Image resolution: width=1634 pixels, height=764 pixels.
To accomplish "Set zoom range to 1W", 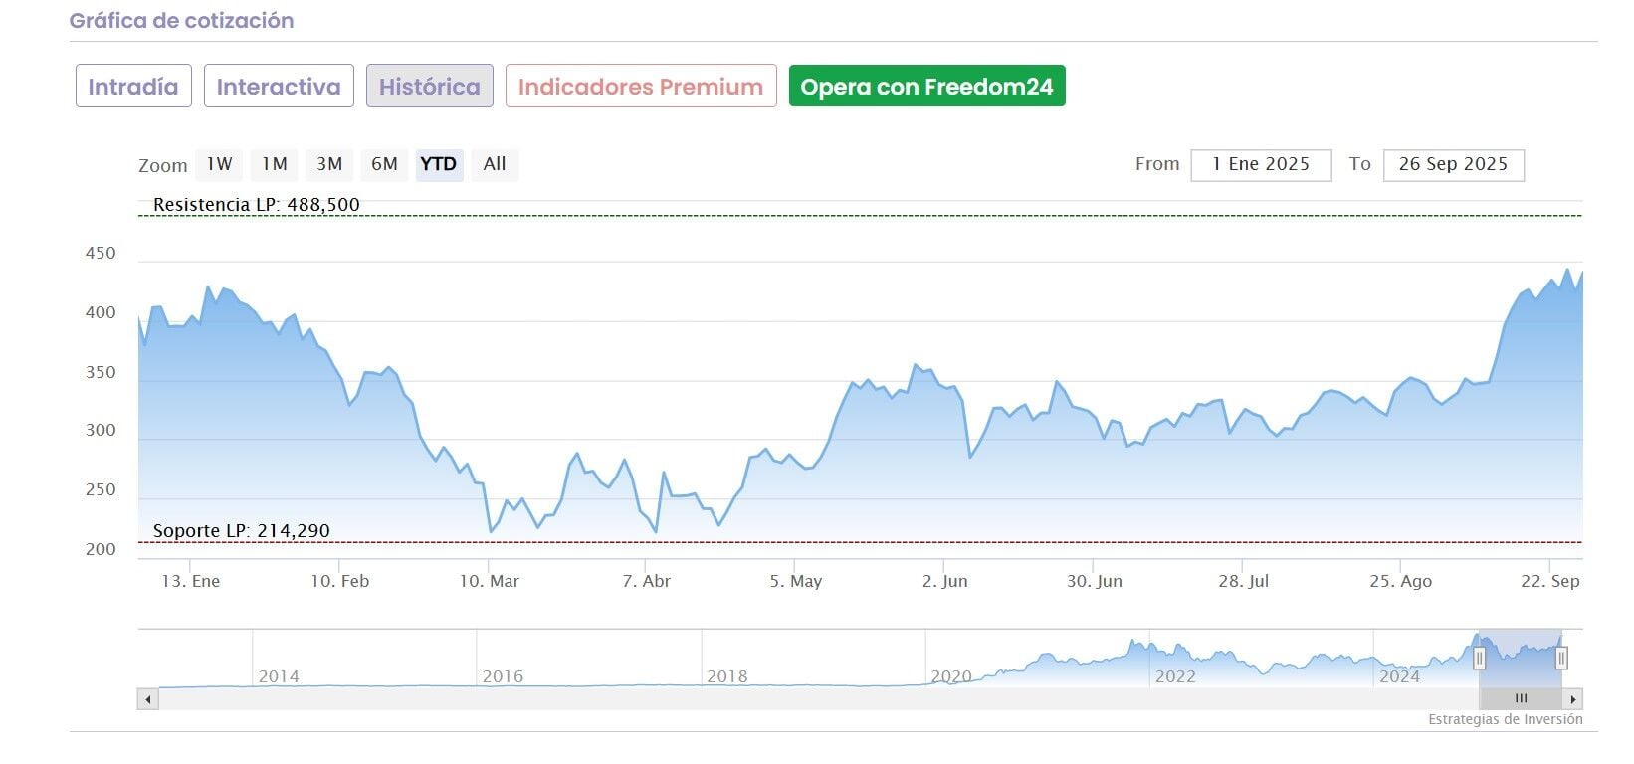I will pyautogui.click(x=219, y=164).
